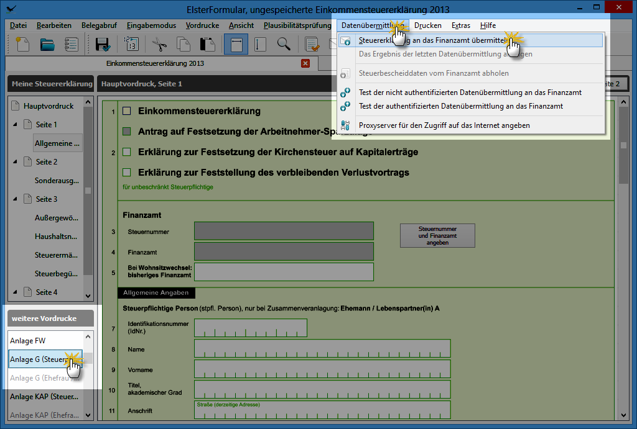Click the open folder toolbar icon
637x429 pixels.
pos(47,44)
